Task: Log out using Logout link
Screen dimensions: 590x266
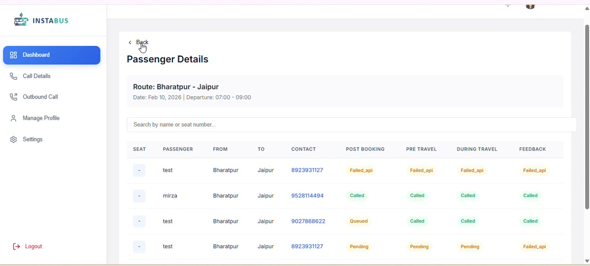Action: [28, 247]
